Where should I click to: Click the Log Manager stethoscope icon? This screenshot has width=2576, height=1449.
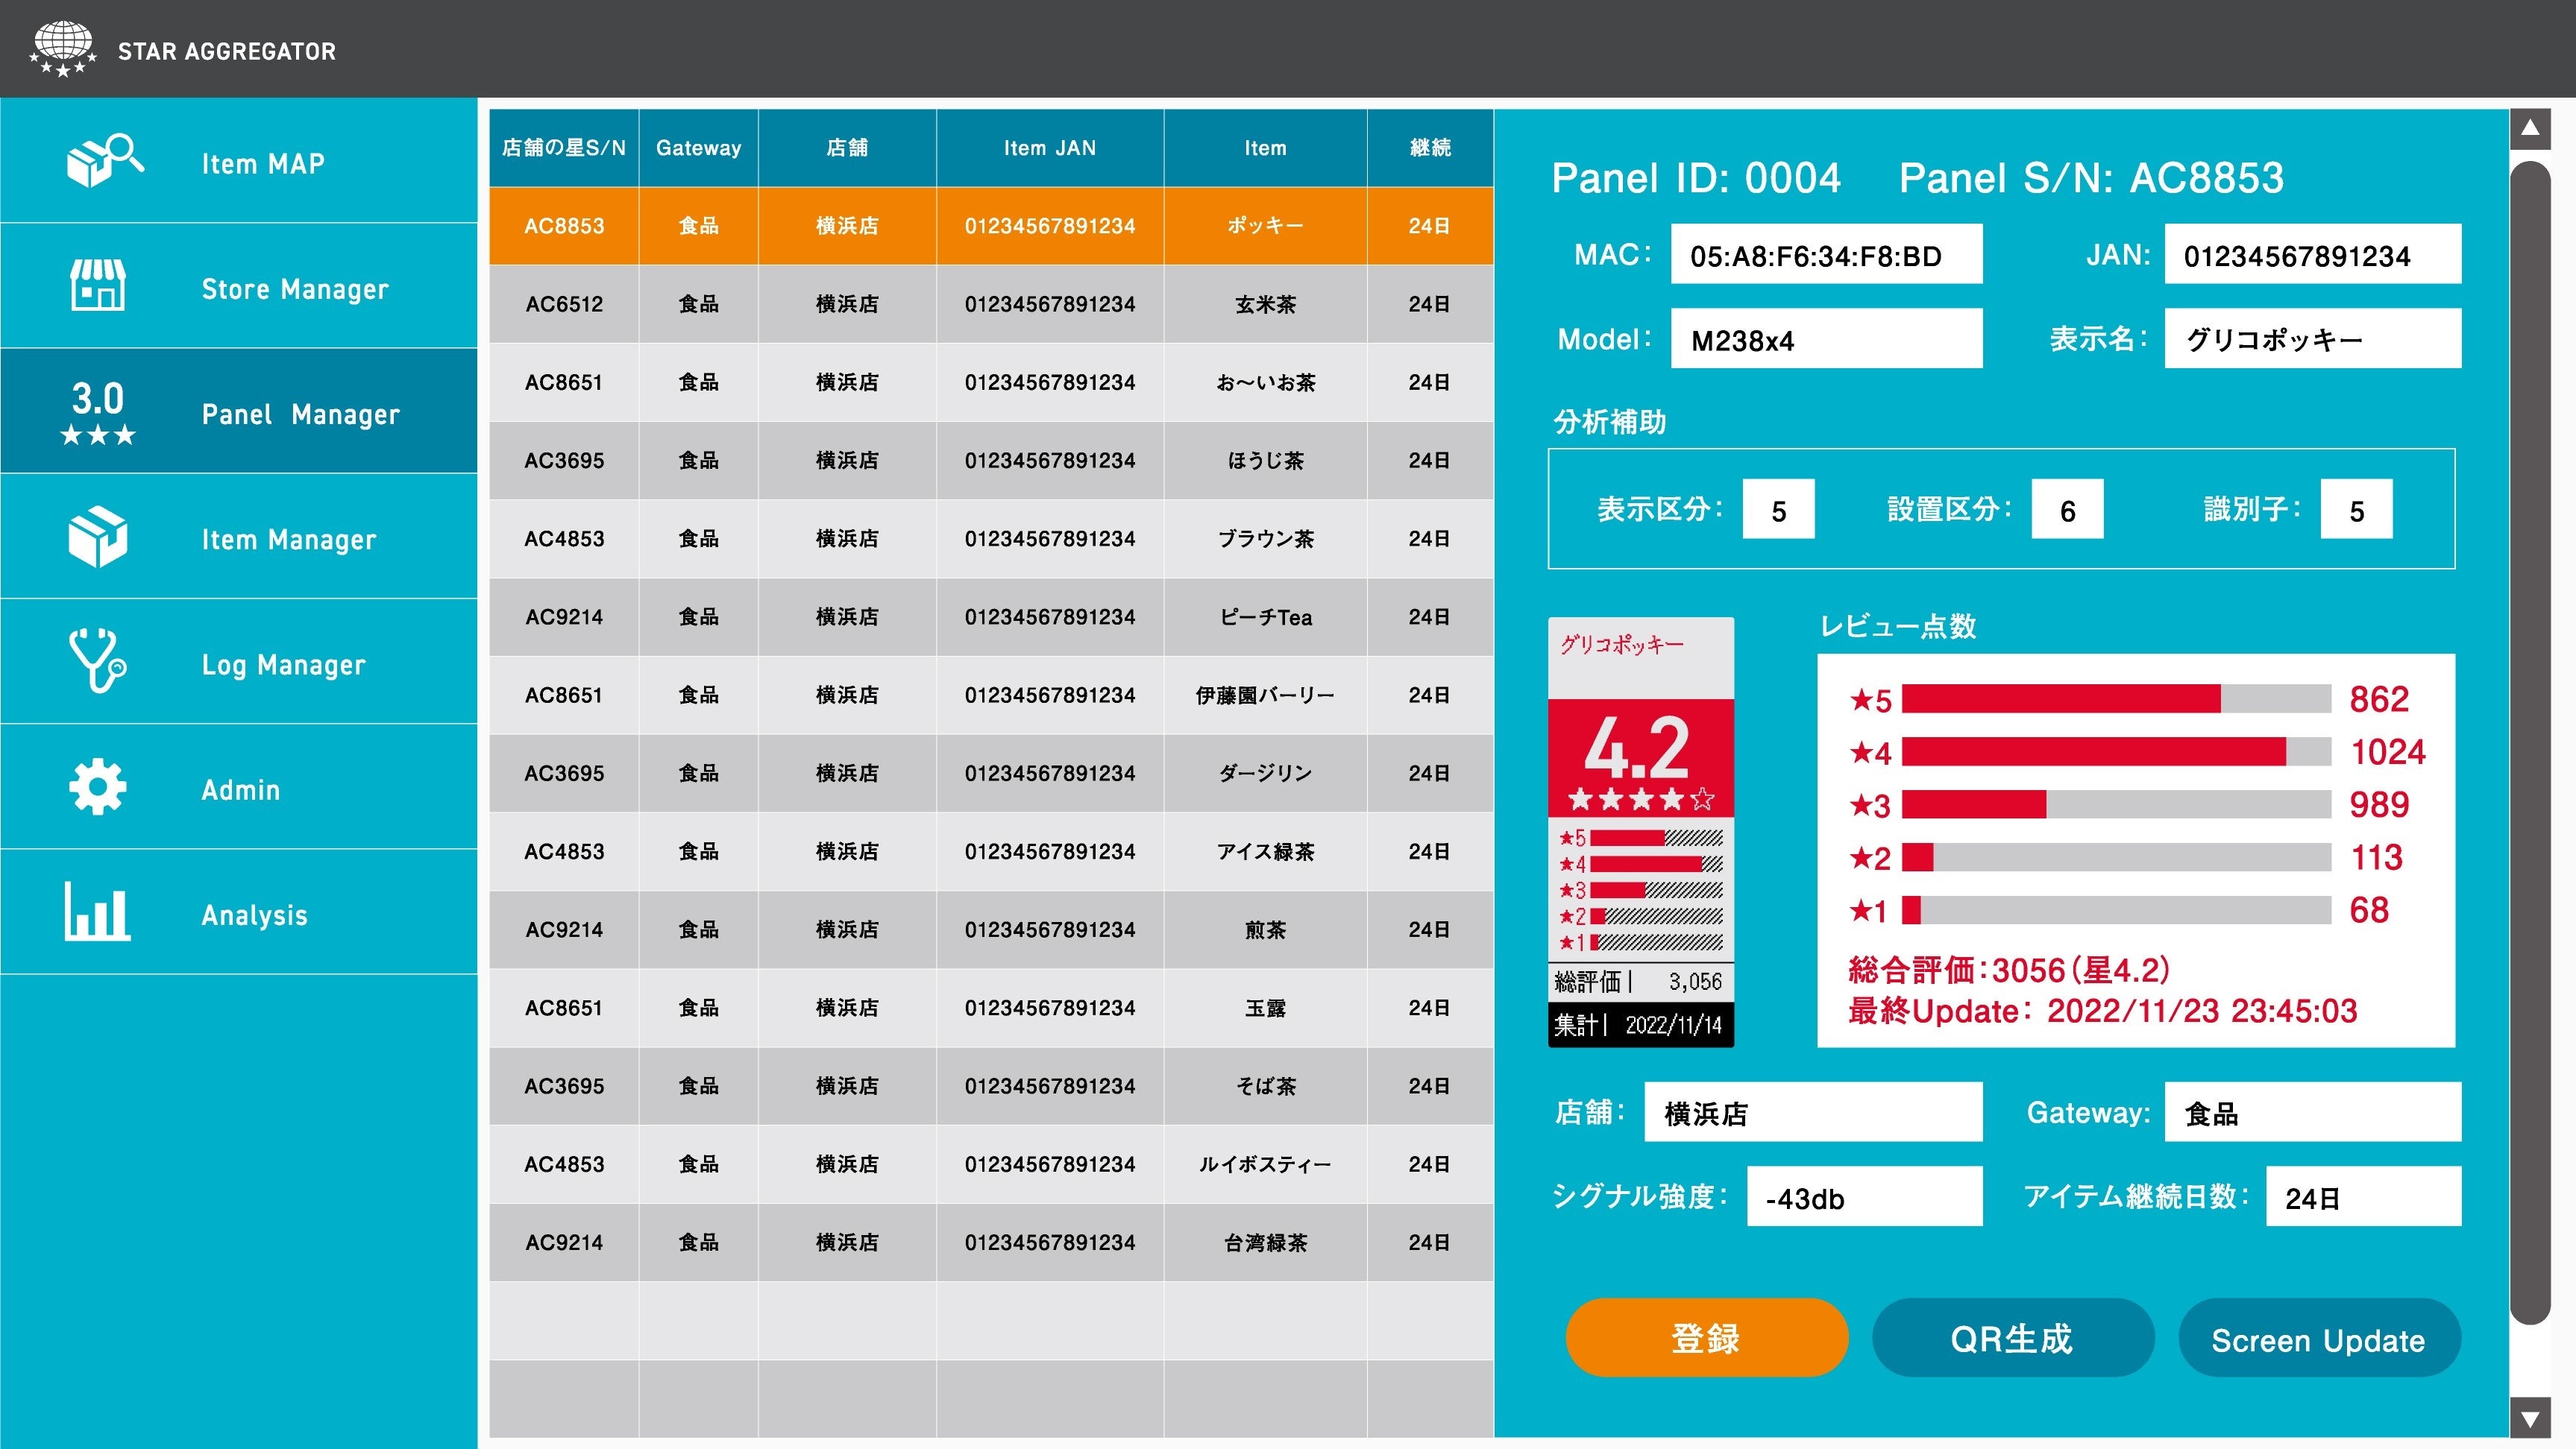coord(97,660)
